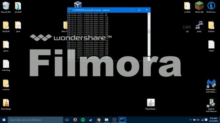Select the Recordings VLC folder icon
The width and height of the screenshot is (220, 123).
coord(6,104)
